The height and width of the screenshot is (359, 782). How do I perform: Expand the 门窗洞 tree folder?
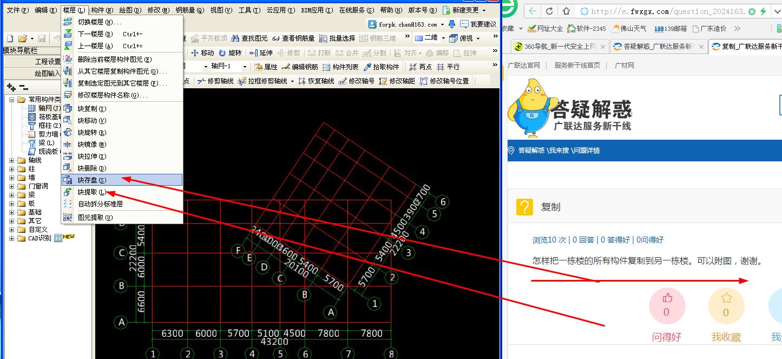click(12, 186)
